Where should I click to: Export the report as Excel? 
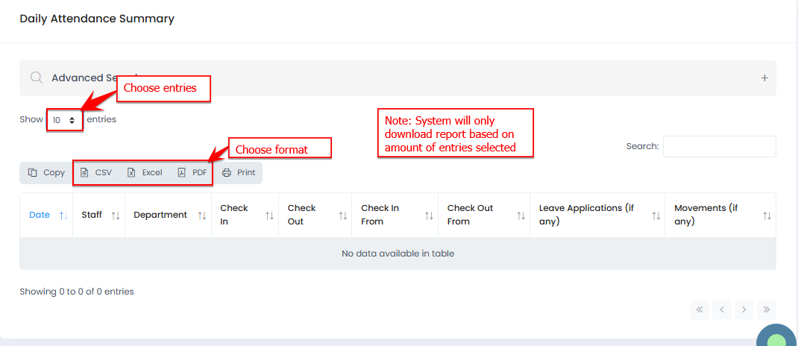click(145, 172)
